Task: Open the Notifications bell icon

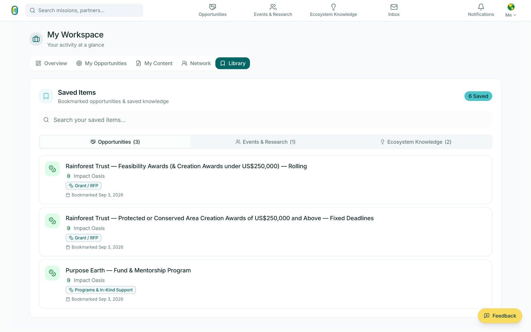Action: [x=481, y=7]
